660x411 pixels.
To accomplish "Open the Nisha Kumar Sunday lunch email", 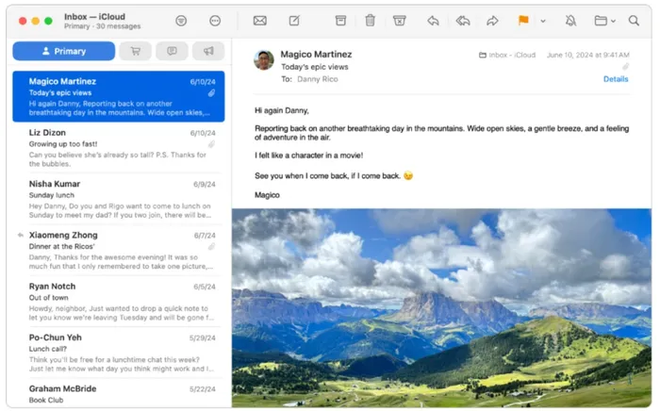I will (x=119, y=199).
